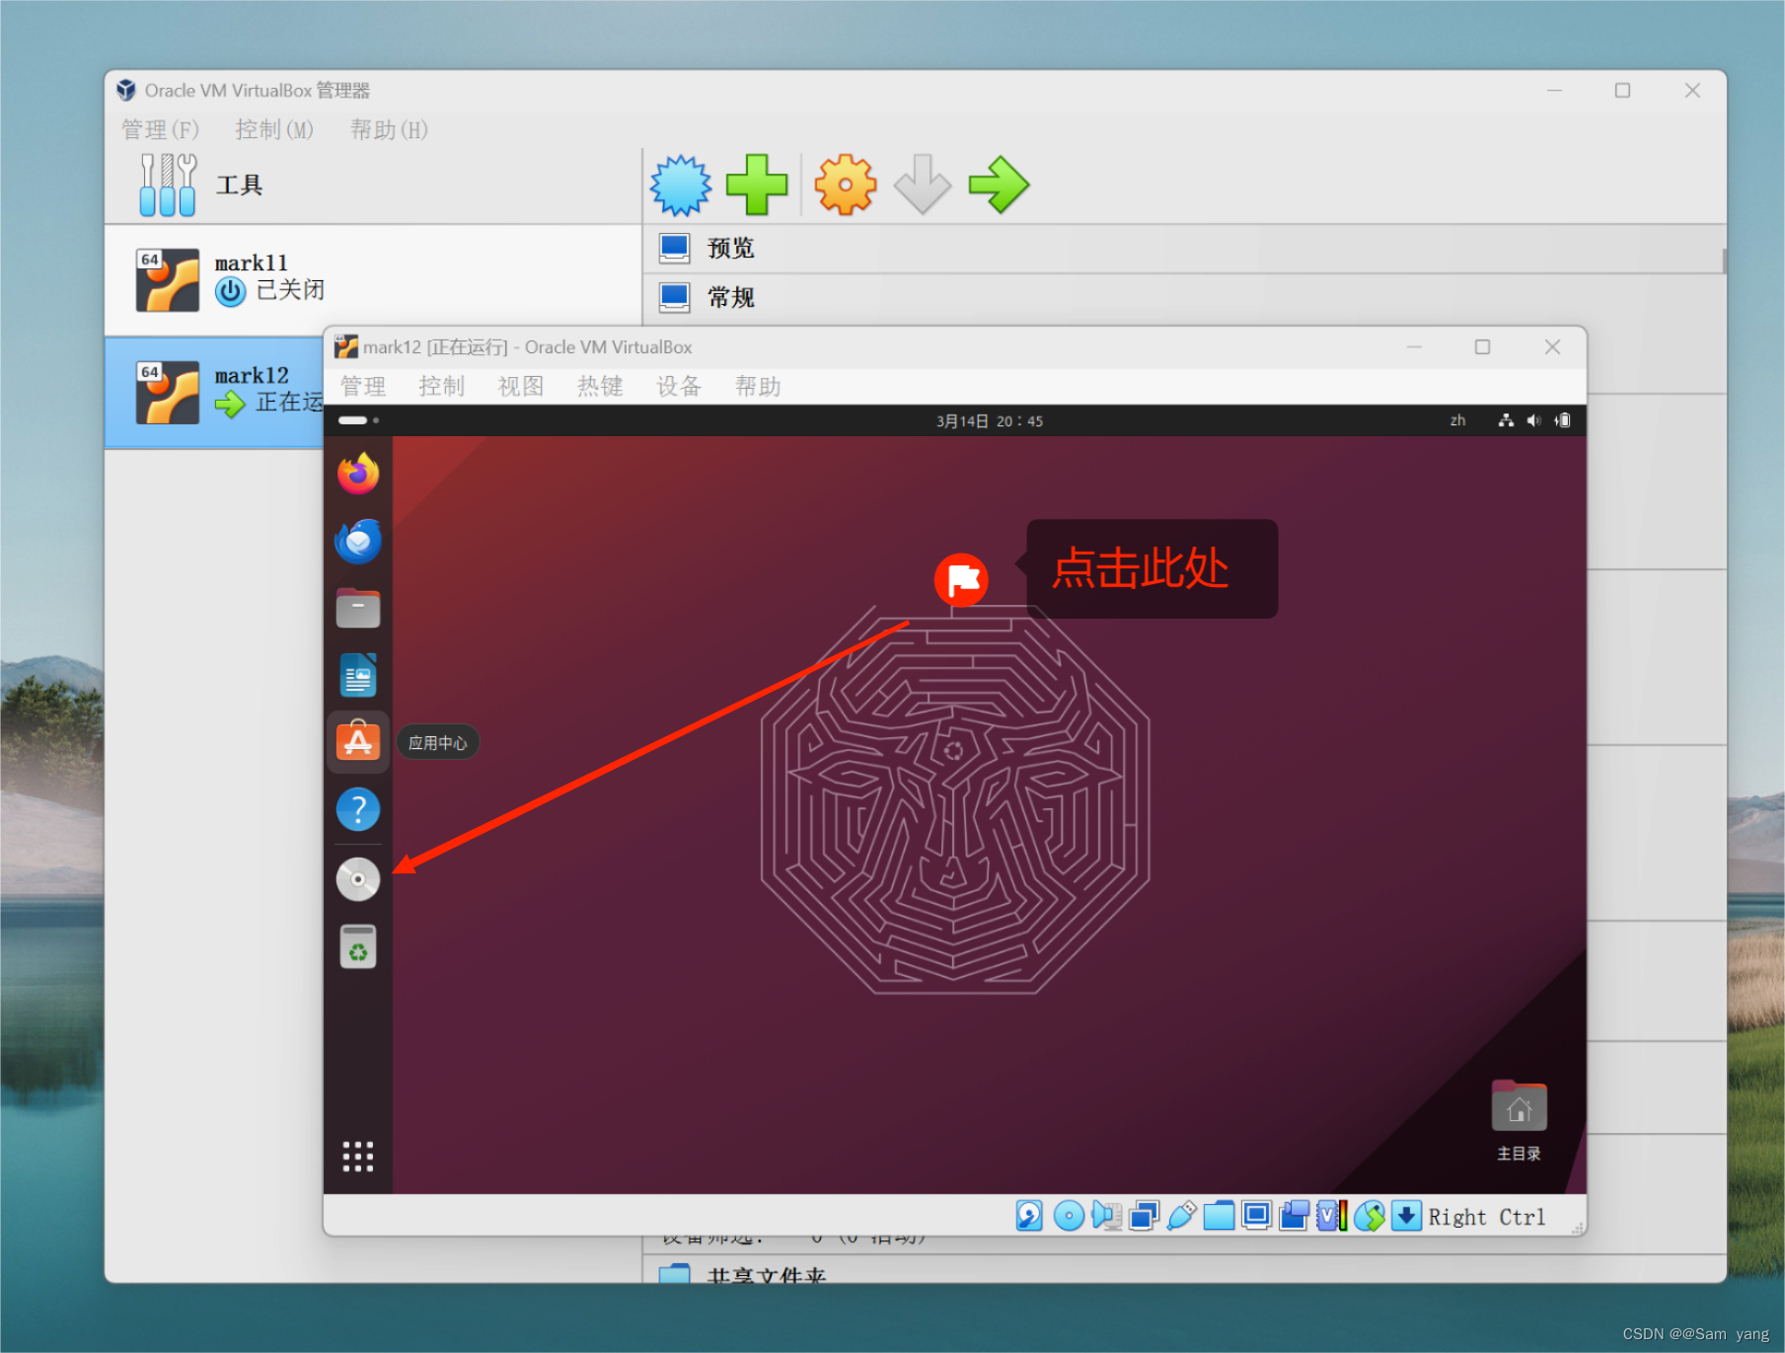Open the Help icon in dock
The width and height of the screenshot is (1785, 1353).
point(358,809)
